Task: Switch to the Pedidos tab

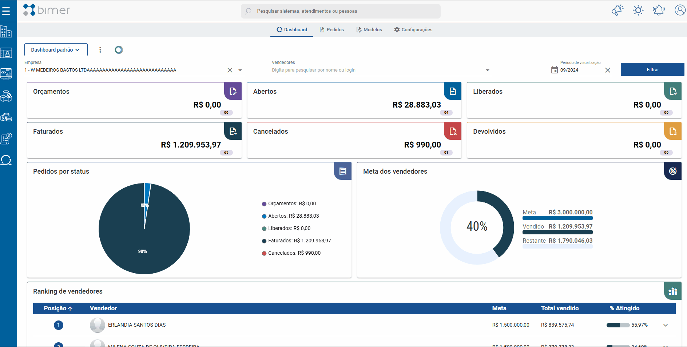Action: (331, 30)
